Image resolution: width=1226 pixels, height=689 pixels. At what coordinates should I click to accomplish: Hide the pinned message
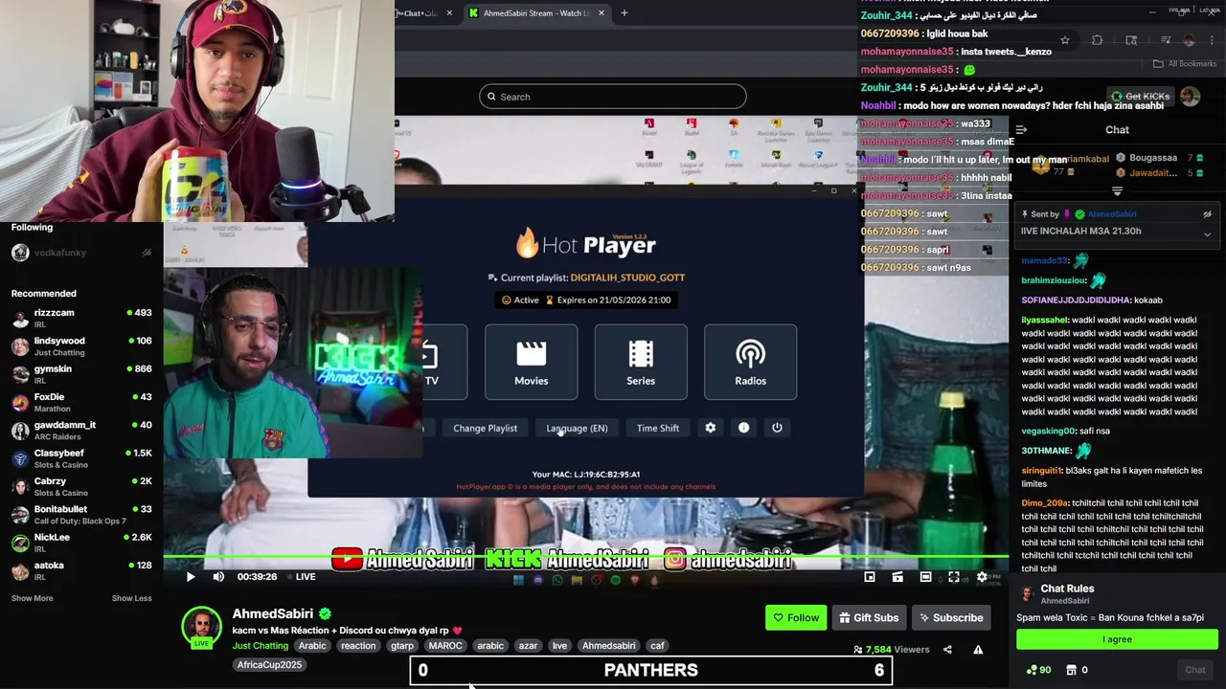click(1207, 214)
